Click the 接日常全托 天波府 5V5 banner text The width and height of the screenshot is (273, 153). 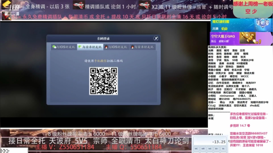click(47, 141)
